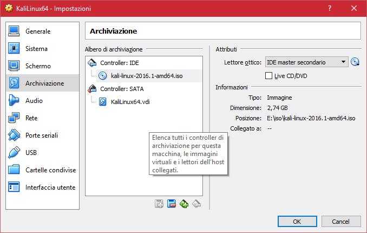Viewport: 367px width, 233px height.
Task: Click the Archiviazione disk icon
Action: [14, 83]
